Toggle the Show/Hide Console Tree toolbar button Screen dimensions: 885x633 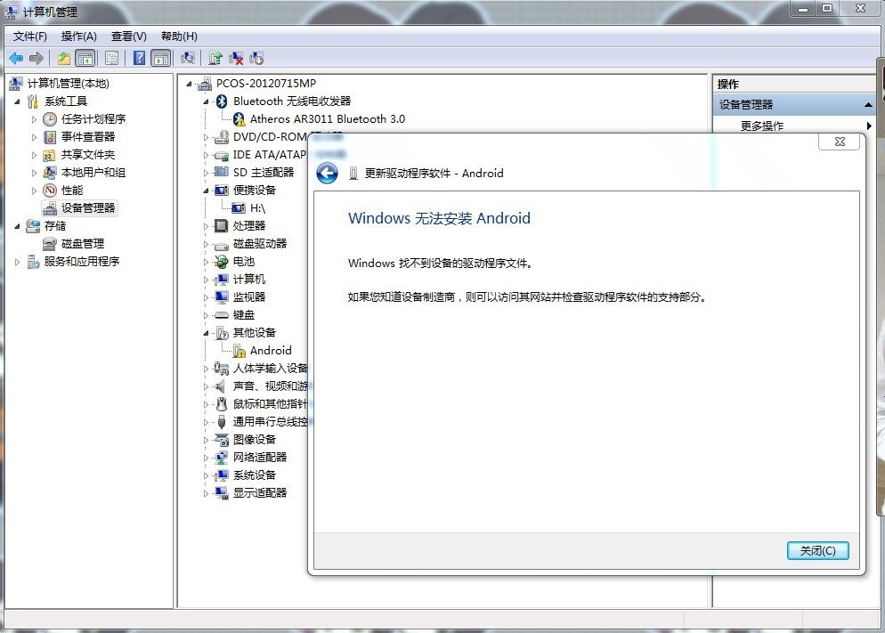coord(85,58)
